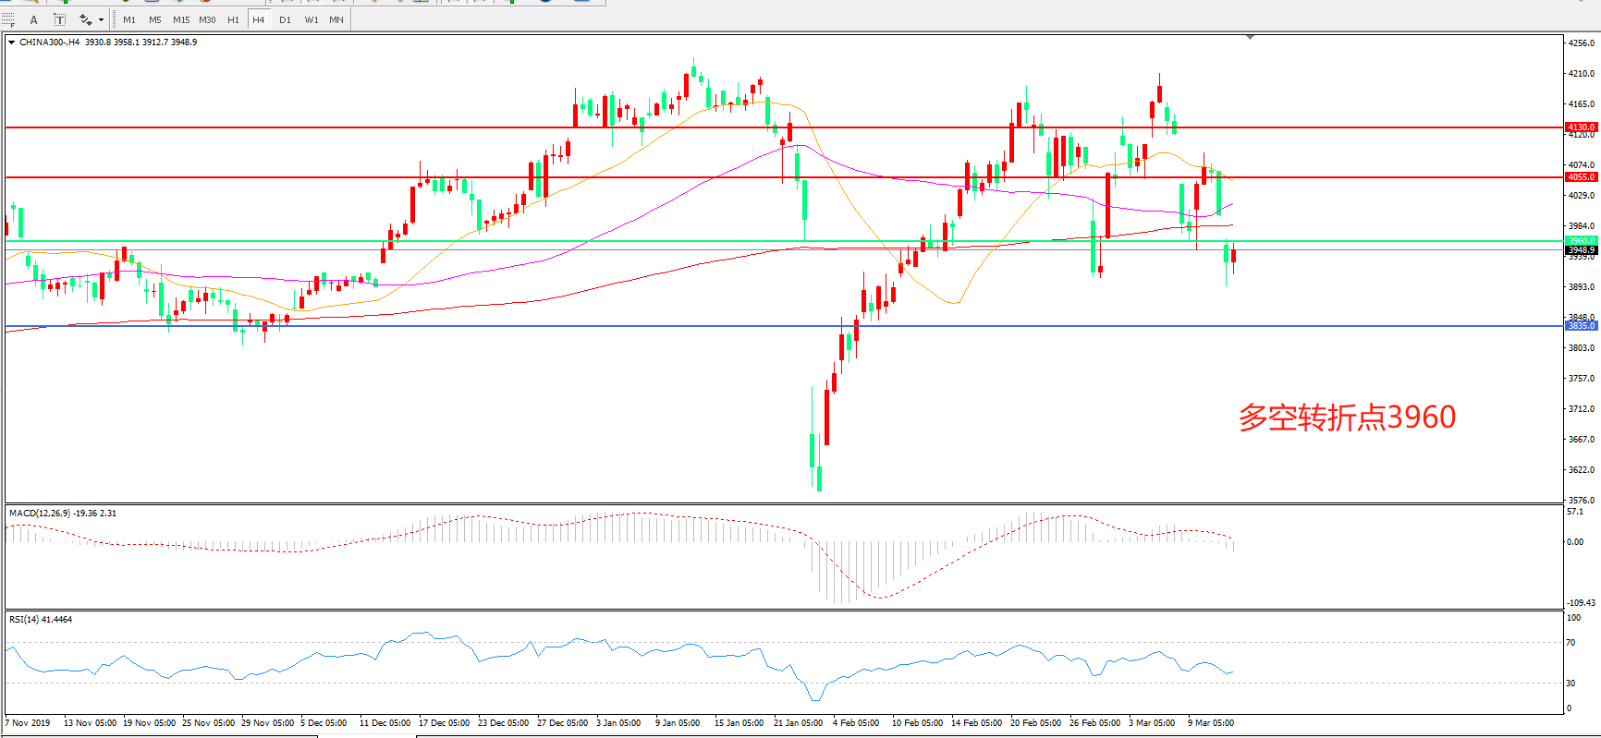Image resolution: width=1601 pixels, height=738 pixels.
Task: Click the Arrows objects icon
Action: tap(85, 19)
